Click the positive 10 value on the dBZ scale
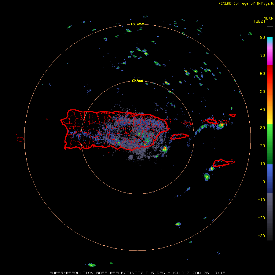Screen dimensions: 275x275 (x=262, y=164)
